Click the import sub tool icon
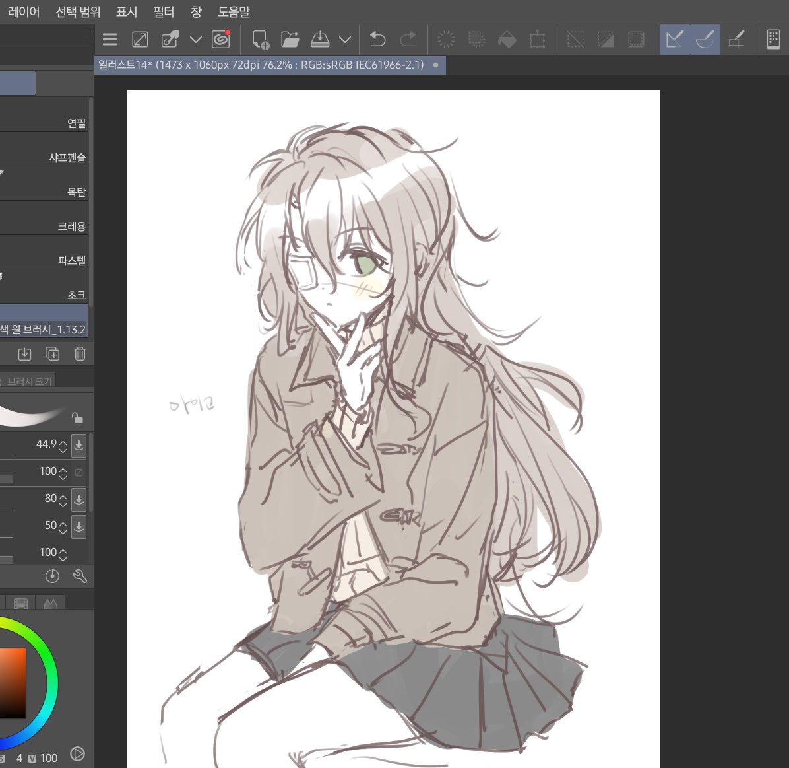 24,354
